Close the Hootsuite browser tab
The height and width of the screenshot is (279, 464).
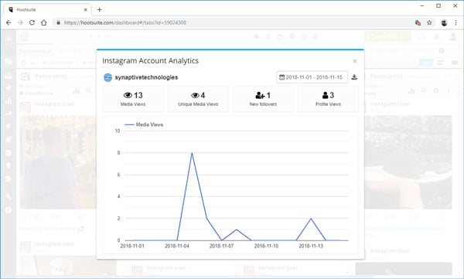(x=86, y=10)
